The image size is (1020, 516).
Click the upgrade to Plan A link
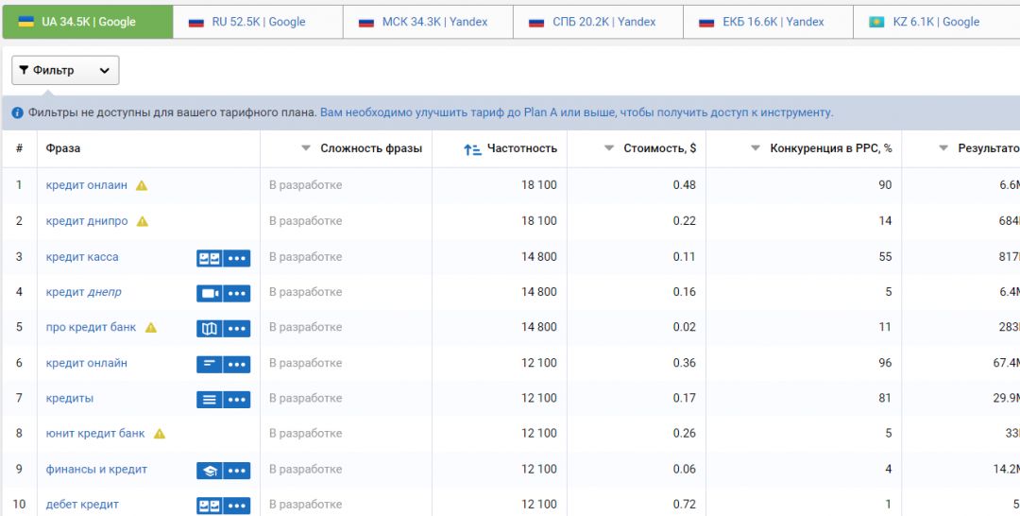576,112
